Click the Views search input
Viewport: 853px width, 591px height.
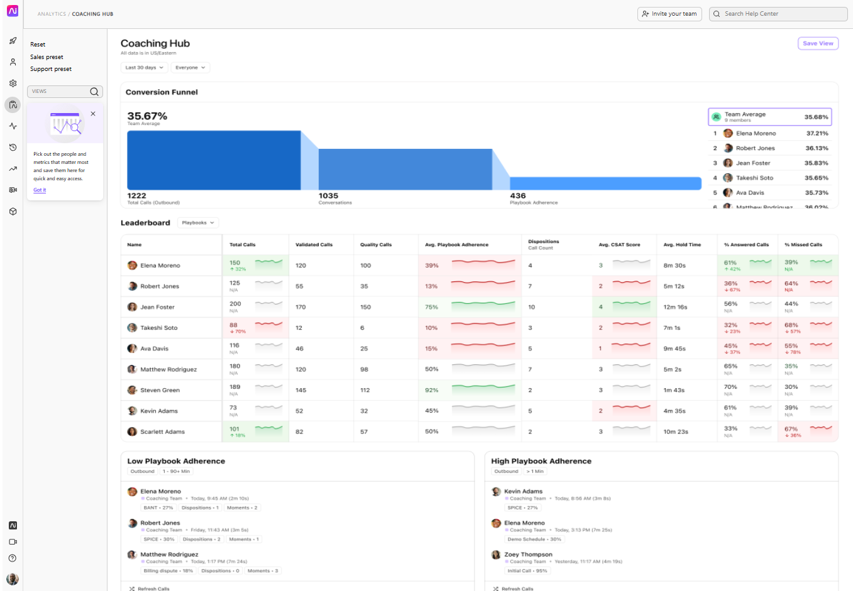[65, 92]
